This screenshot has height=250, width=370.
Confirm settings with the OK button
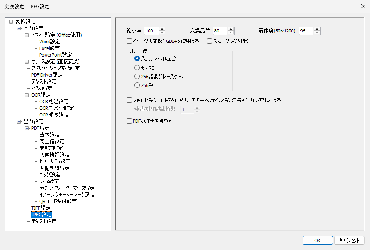(x=317, y=240)
